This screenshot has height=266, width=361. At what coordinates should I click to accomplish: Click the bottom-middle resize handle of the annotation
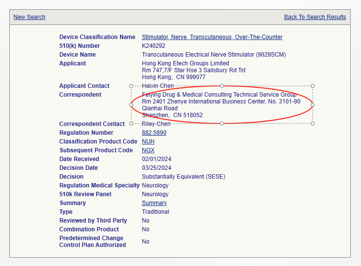(x=222, y=123)
